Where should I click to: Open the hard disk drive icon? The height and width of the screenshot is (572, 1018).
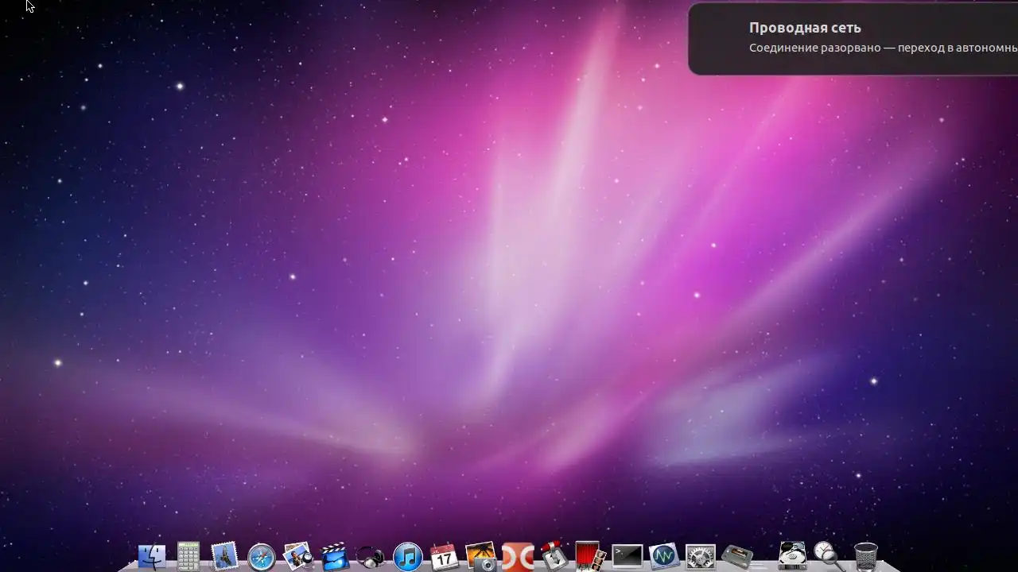792,556
